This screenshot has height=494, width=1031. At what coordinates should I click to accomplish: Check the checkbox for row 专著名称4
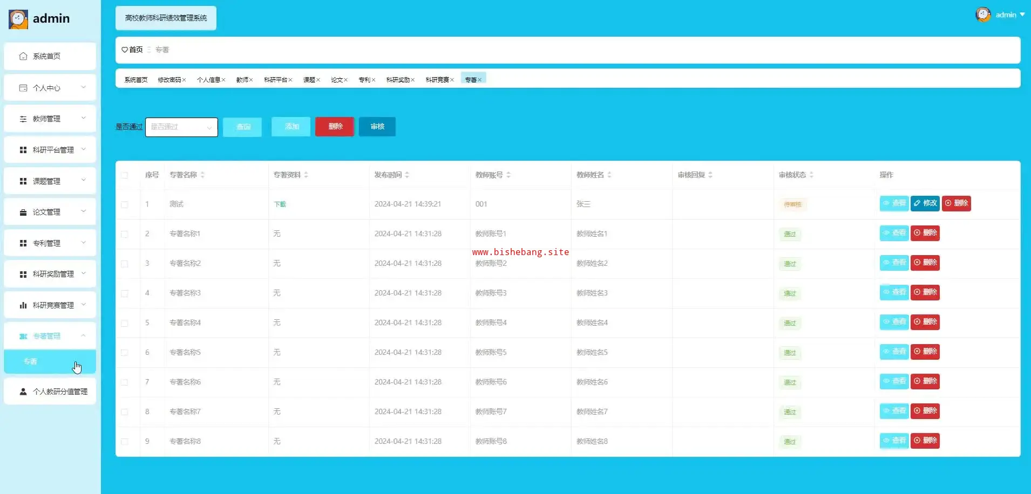point(125,324)
